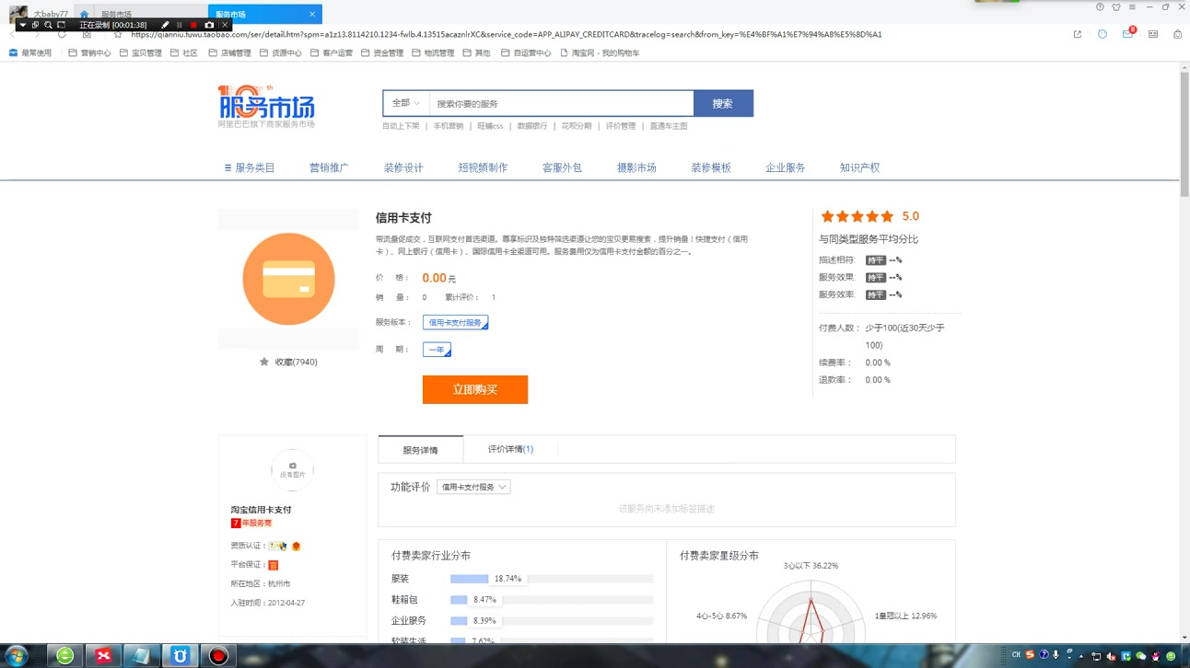Image resolution: width=1190 pixels, height=668 pixels.
Task: Click the 企业服务 8.39% progress bar
Action: [552, 620]
